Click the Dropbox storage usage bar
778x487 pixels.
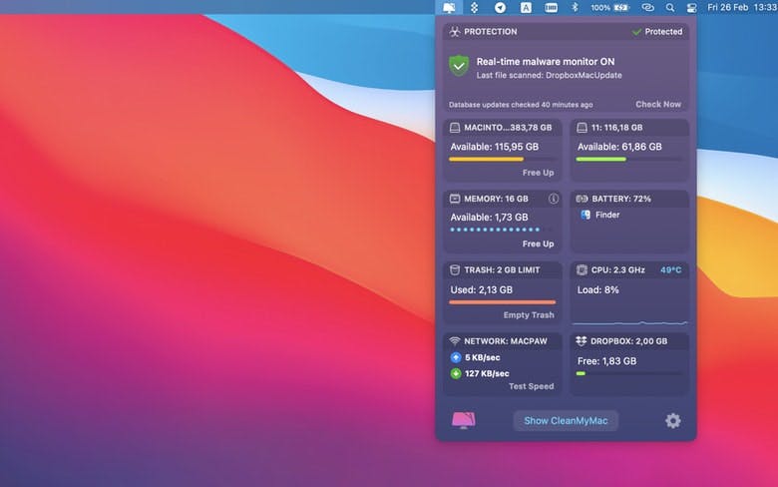pos(629,373)
